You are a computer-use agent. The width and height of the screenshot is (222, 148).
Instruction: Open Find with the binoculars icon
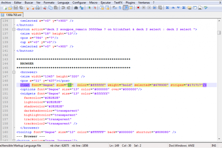(x=76, y=8)
